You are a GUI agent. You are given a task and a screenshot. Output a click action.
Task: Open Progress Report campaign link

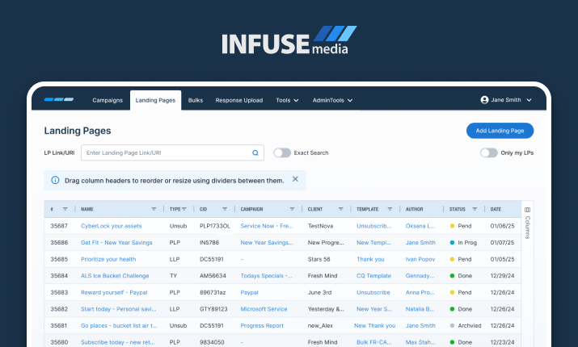click(262, 326)
